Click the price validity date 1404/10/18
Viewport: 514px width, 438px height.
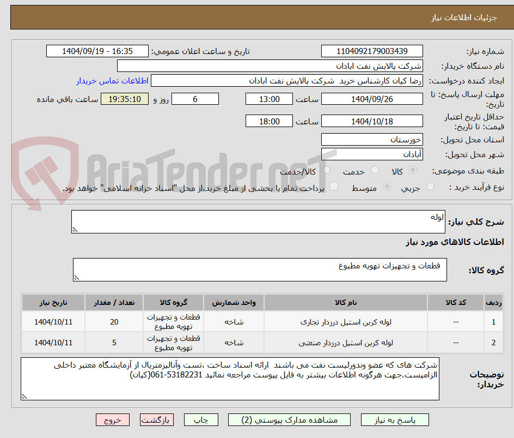[372, 121]
